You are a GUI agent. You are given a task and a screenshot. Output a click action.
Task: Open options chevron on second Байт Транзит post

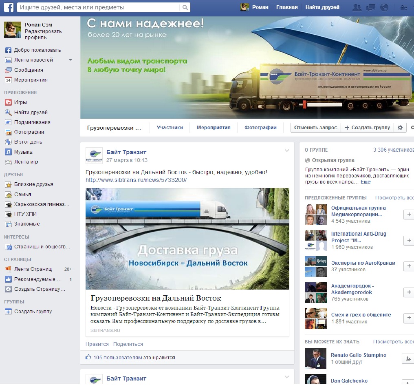(287, 377)
